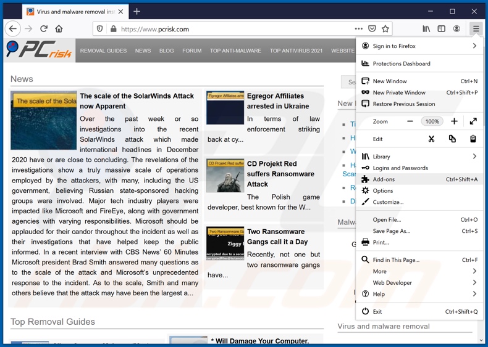Image resolution: width=488 pixels, height=347 pixels.
Task: Expand the Help submenu
Action: point(474,294)
